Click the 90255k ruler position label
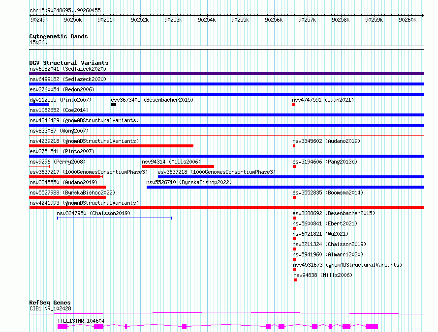This screenshot has width=438, height=332. (240, 20)
